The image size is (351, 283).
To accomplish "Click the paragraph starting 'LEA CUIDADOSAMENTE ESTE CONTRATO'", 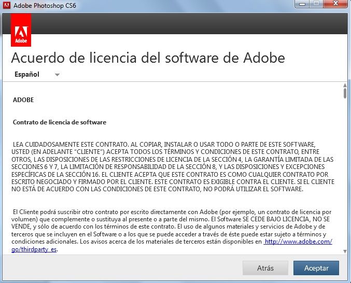I will coord(173,167).
